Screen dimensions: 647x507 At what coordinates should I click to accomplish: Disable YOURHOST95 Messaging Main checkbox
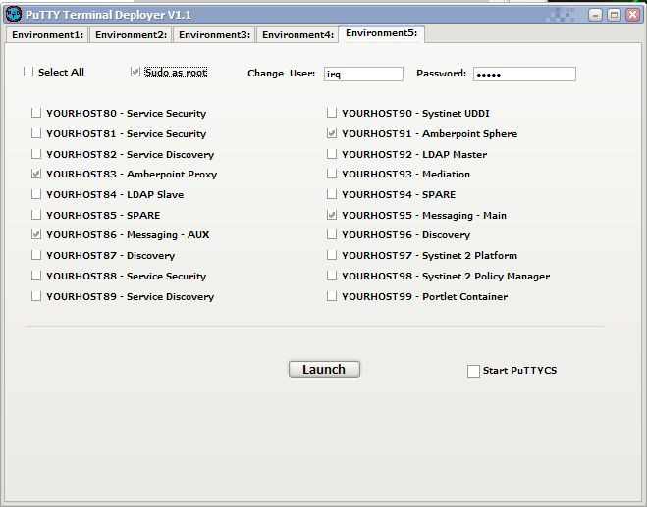tap(332, 215)
